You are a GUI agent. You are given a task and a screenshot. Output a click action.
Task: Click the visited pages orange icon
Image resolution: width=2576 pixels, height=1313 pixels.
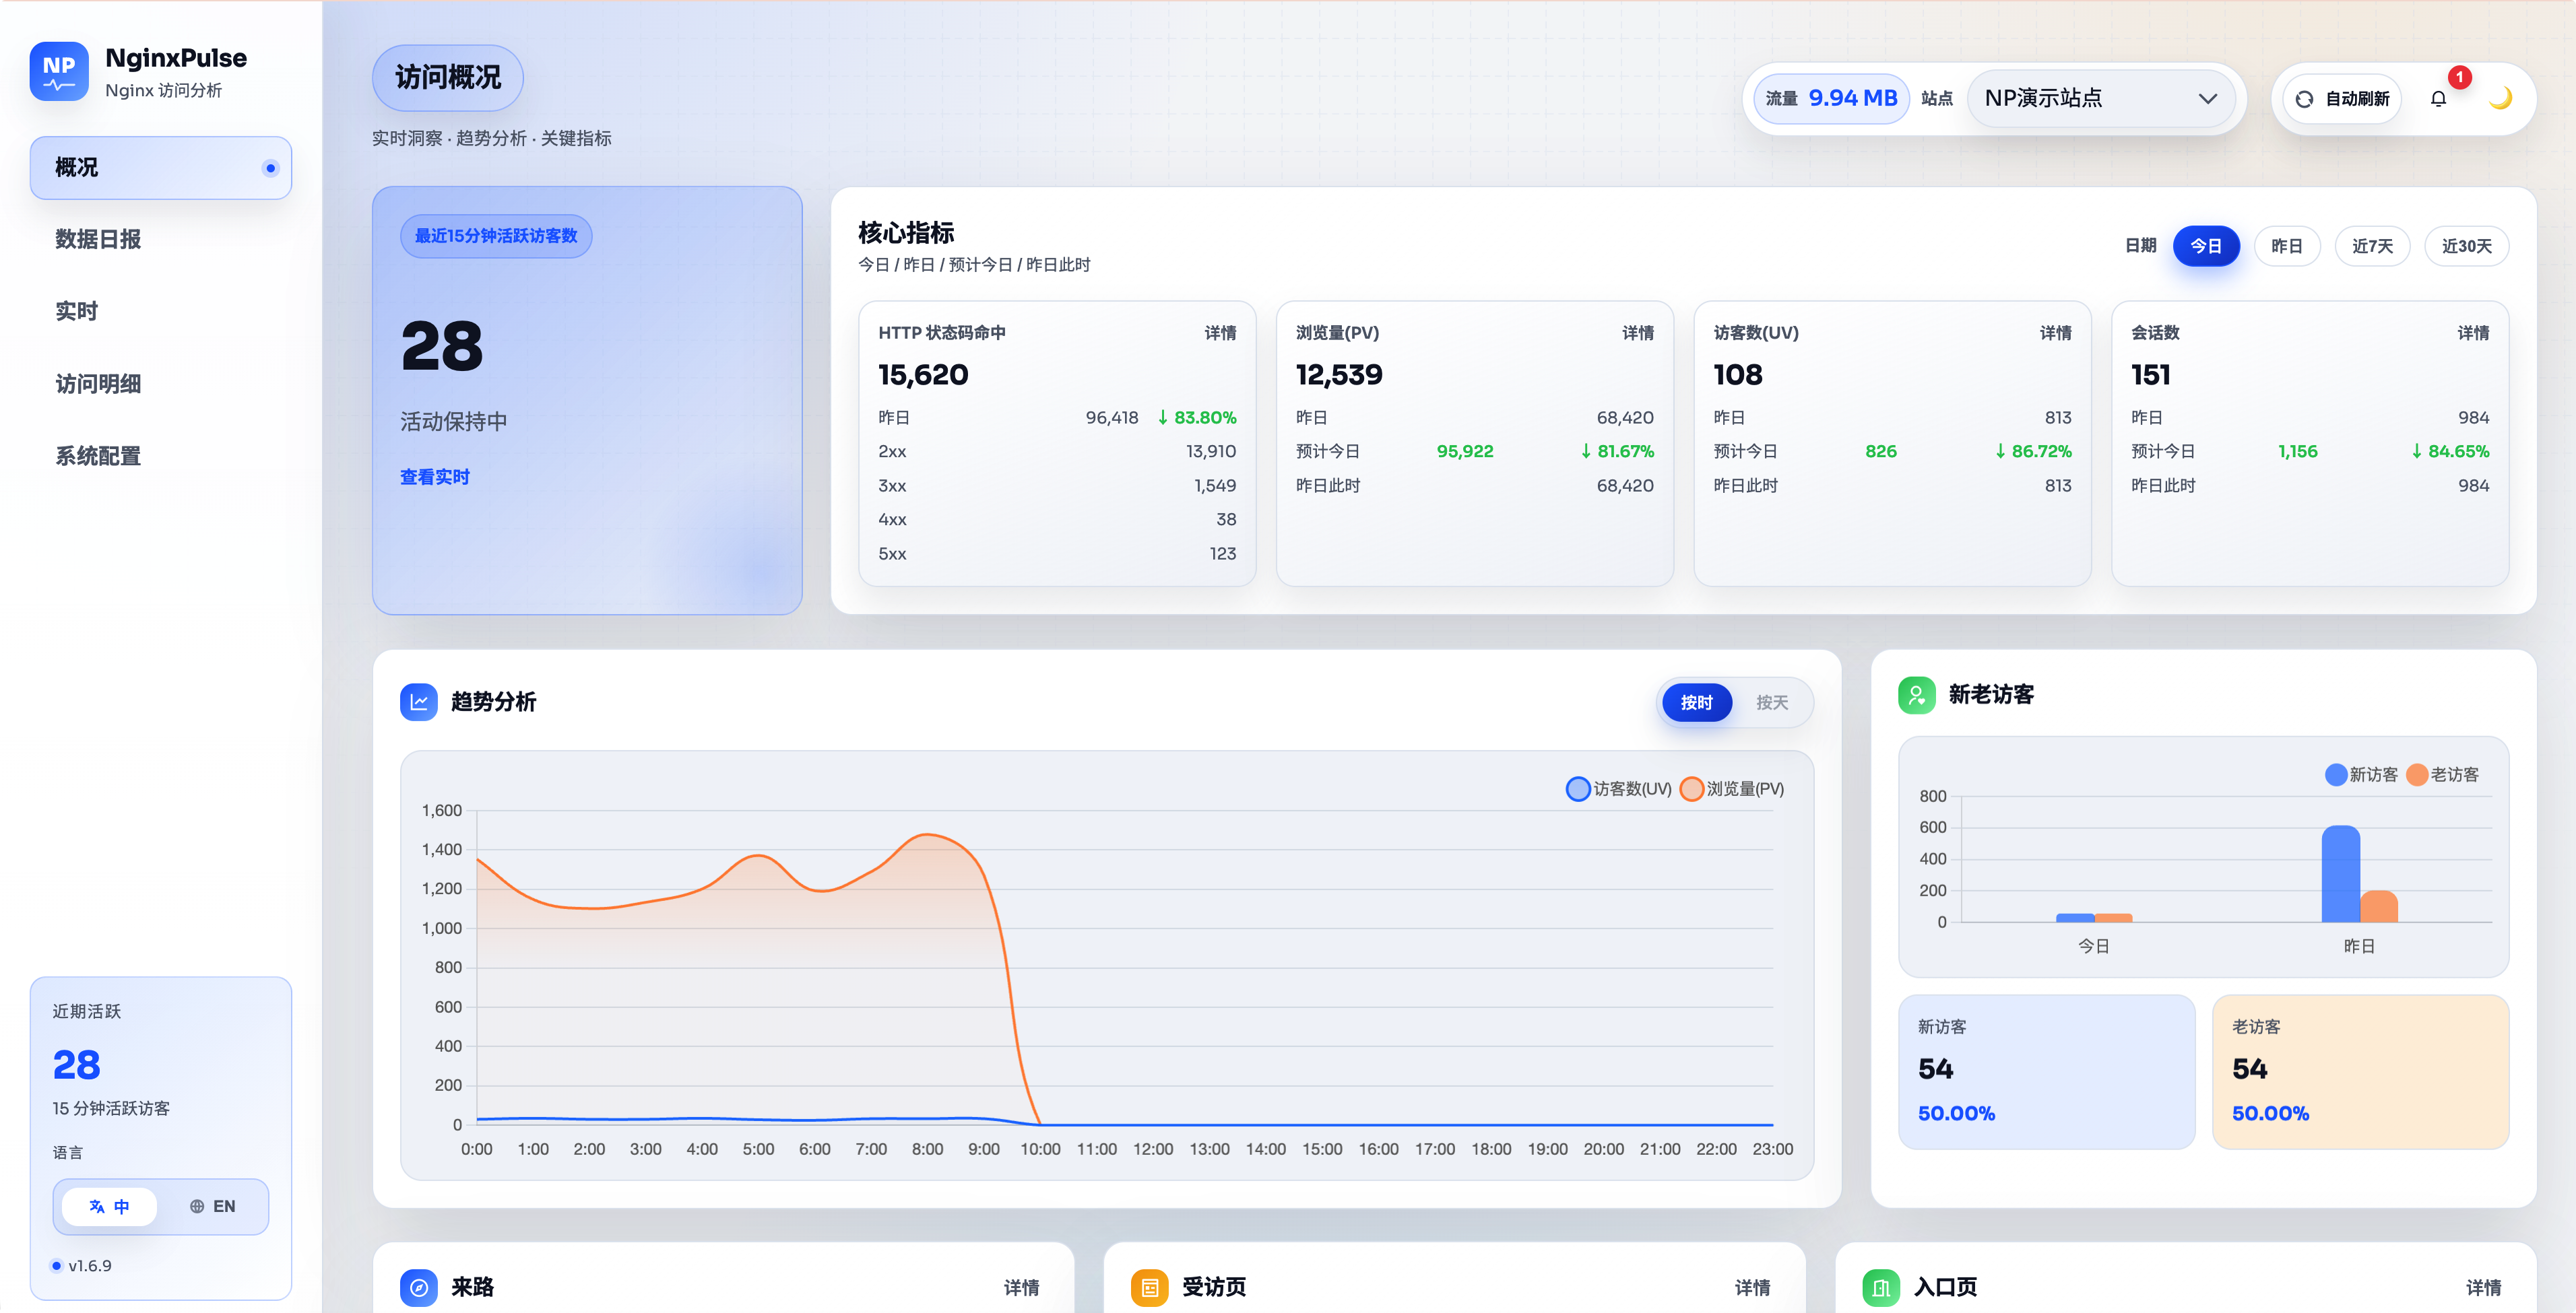1149,1287
